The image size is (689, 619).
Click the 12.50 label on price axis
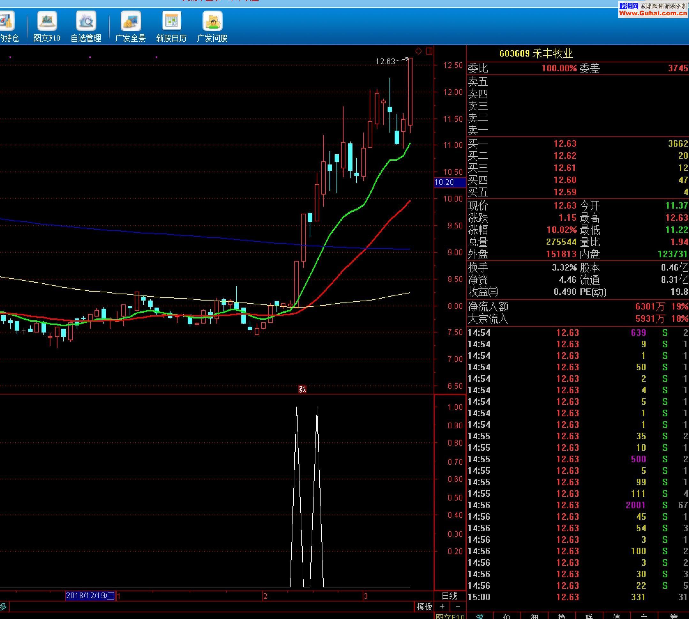453,65
